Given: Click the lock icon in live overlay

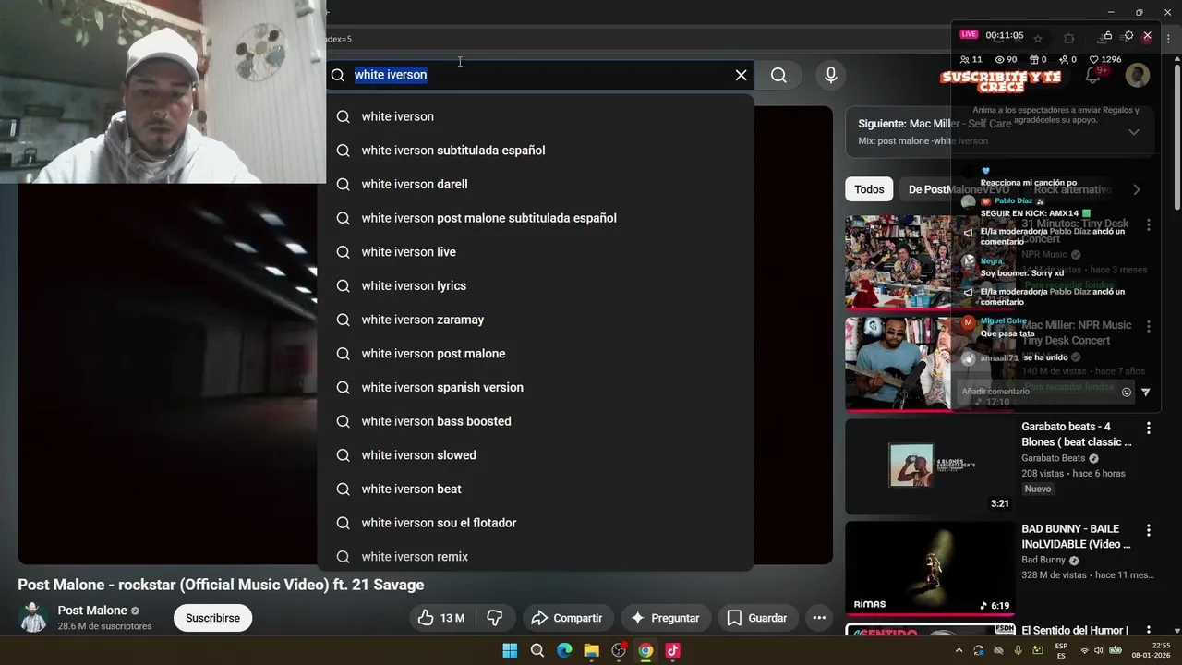Looking at the screenshot, I should pyautogui.click(x=1106, y=36).
